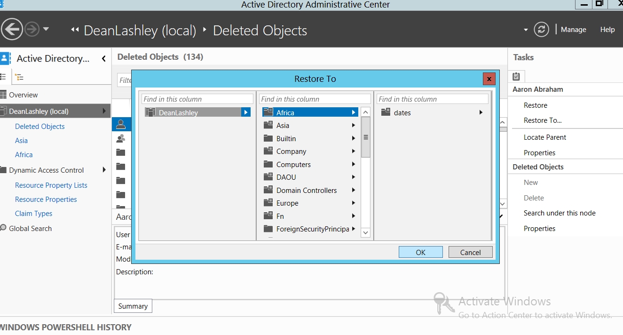Open the navigation history dropdown arrow
The image size is (623, 335).
[x=46, y=29]
